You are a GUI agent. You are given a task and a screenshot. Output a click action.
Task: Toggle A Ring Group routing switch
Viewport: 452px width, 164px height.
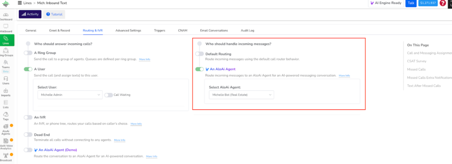coord(28,53)
